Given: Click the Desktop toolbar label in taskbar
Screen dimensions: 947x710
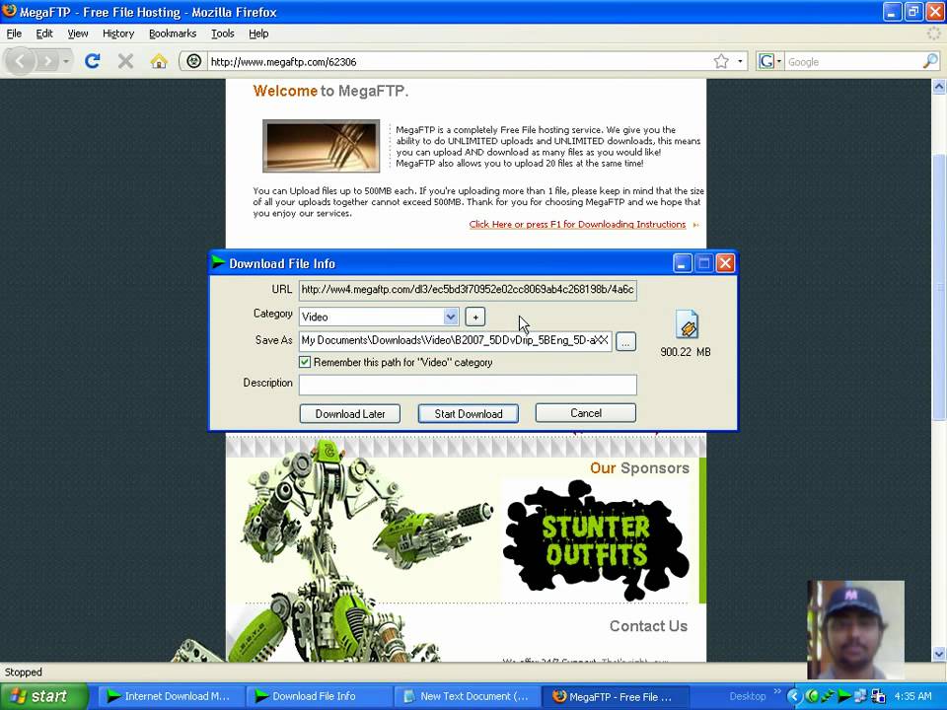Looking at the screenshot, I should click(747, 696).
